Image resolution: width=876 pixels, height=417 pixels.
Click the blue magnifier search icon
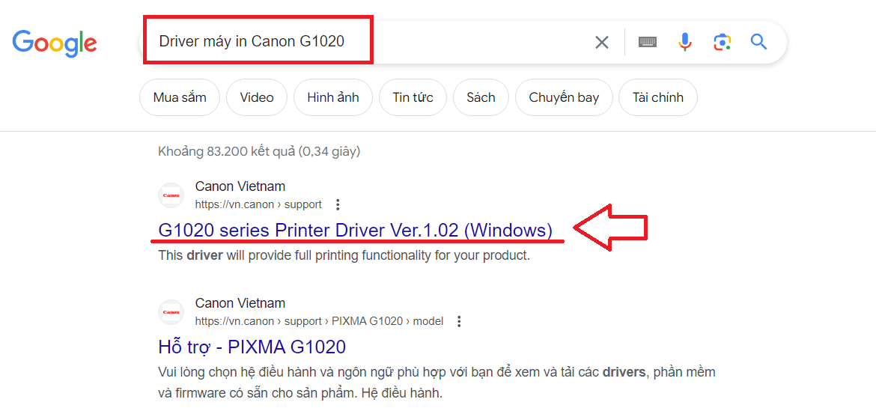(x=758, y=42)
